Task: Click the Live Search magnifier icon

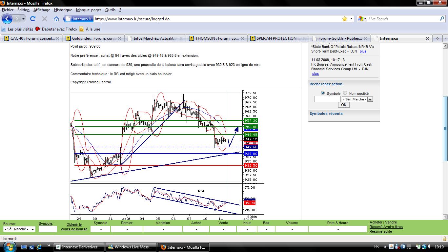Action: coord(442,19)
